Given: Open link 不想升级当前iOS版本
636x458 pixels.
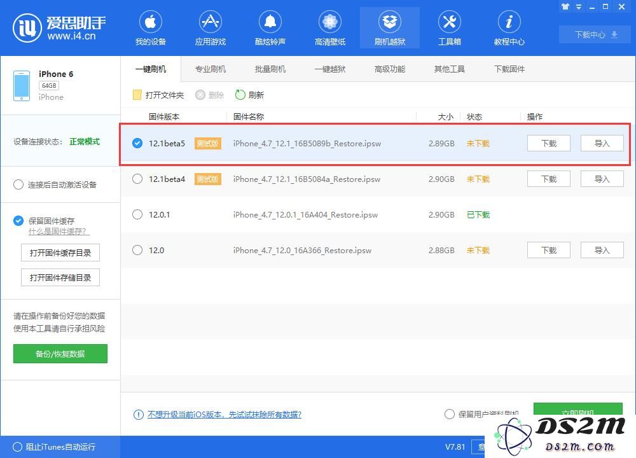Looking at the screenshot, I should point(225,415).
